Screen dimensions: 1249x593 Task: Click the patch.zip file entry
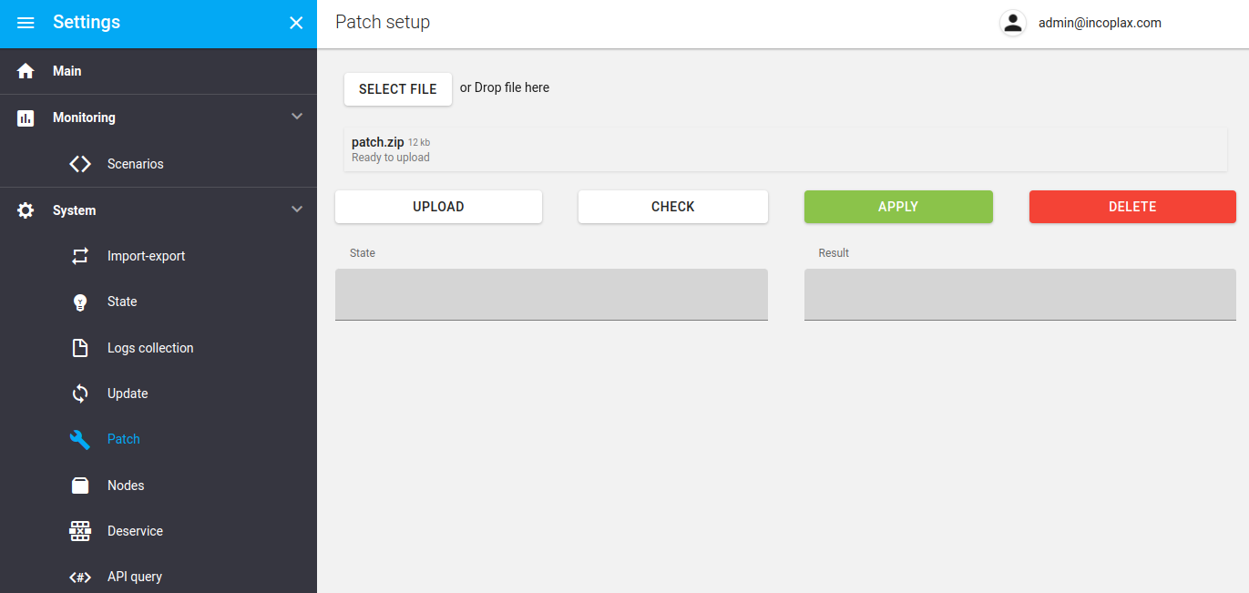coord(785,149)
